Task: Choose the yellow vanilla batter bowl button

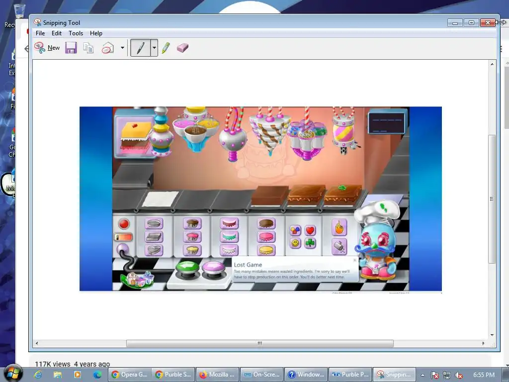Action: [192, 250]
